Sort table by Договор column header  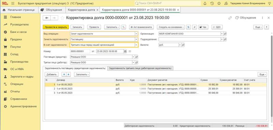85,80
